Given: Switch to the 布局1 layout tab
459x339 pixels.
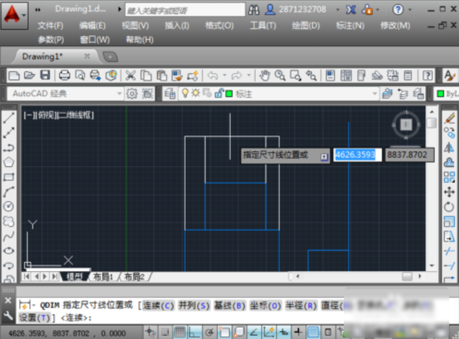Looking at the screenshot, I should [x=103, y=277].
